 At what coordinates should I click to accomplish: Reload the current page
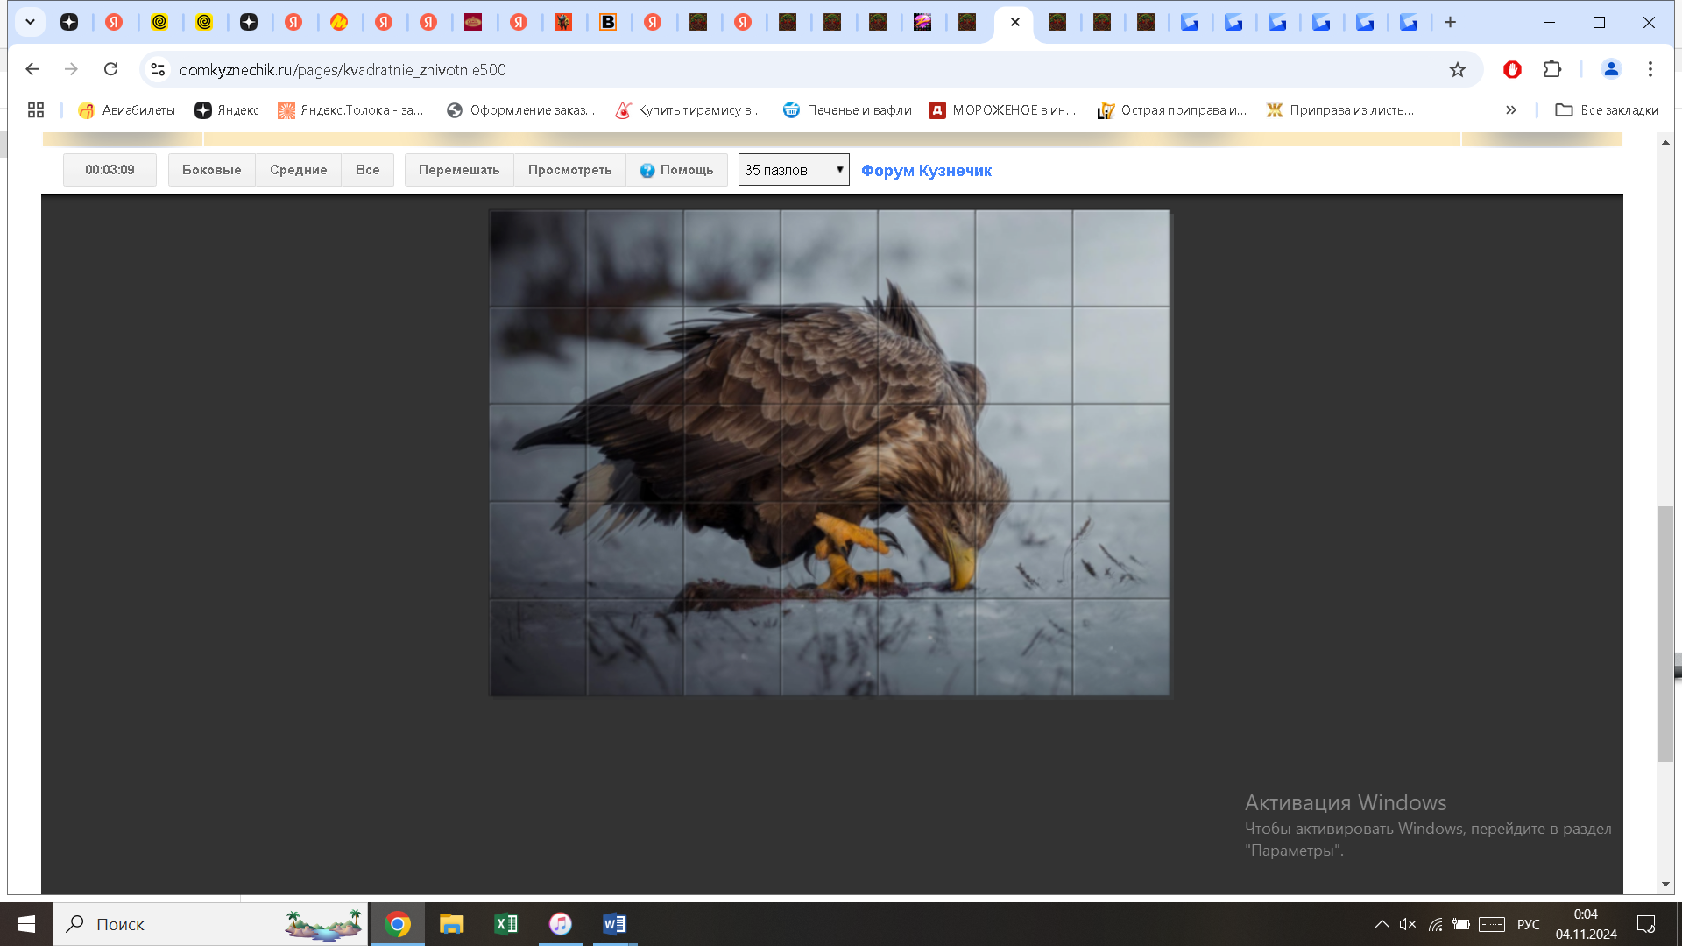pyautogui.click(x=110, y=69)
